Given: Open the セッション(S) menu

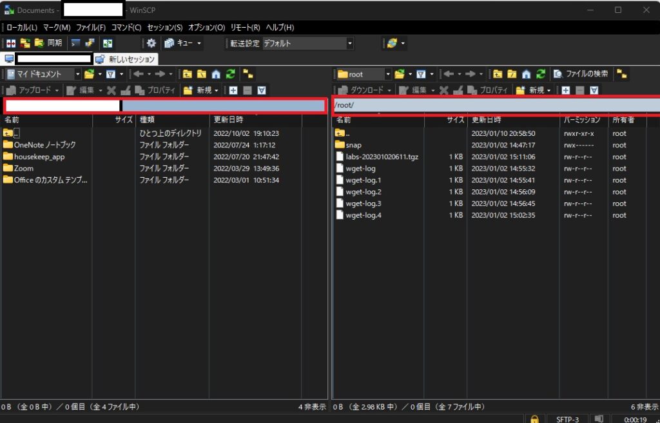Looking at the screenshot, I should tap(165, 28).
